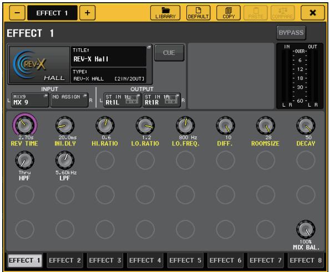Switch to the EFFECT 5 tab
Image resolution: width=329 pixels, height=272 pixels.
[x=185, y=260]
